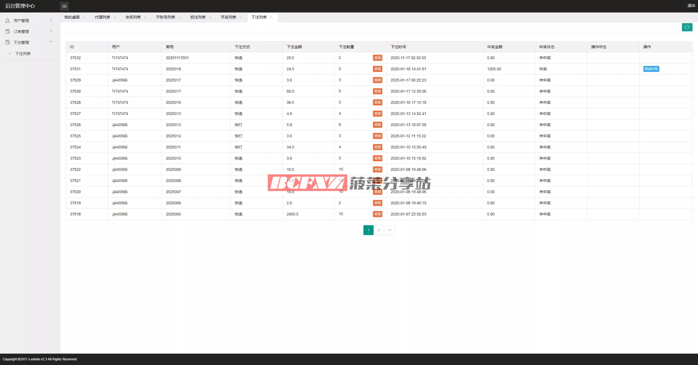
Task: Close the 代理列表 tab with its X
Action: [115, 17]
